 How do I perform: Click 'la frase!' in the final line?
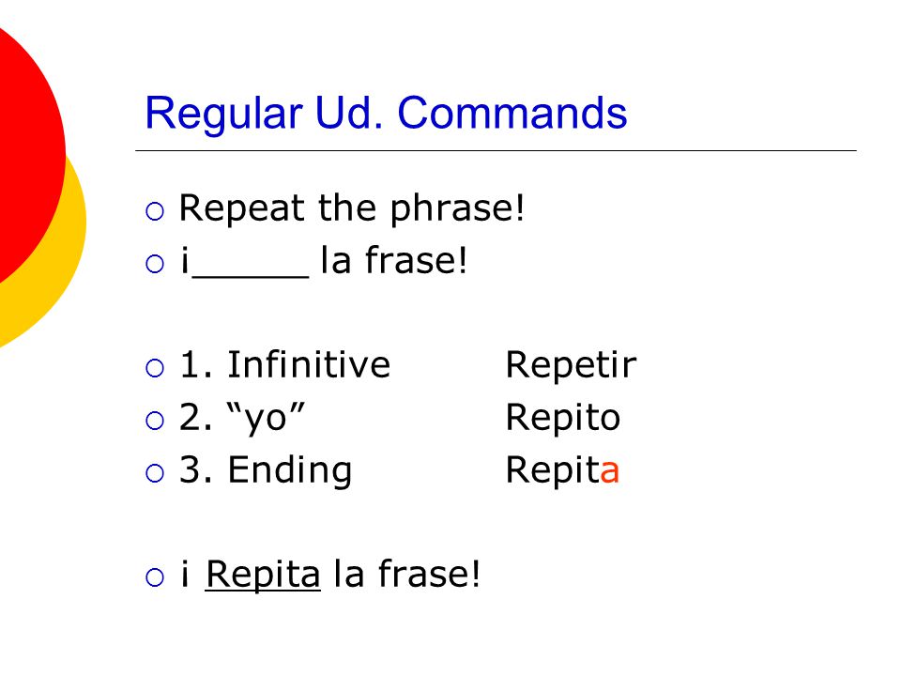pos(406,574)
